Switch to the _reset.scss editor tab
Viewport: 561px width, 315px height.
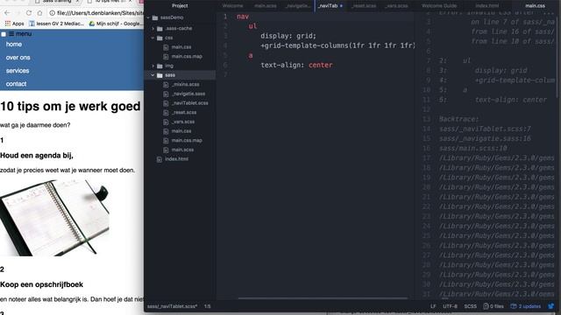click(x=364, y=6)
